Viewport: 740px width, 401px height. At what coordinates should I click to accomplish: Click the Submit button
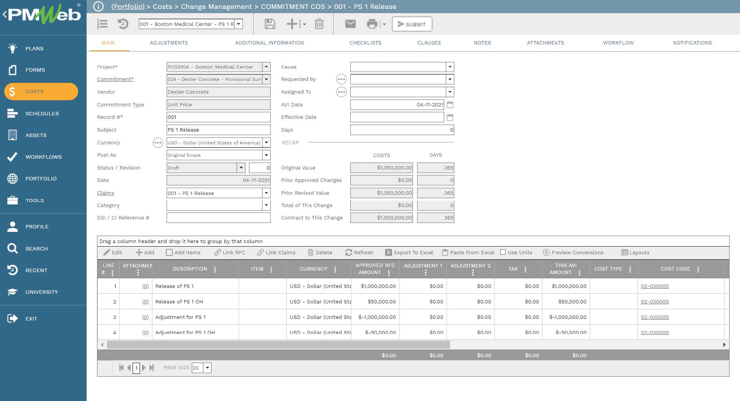(x=412, y=24)
